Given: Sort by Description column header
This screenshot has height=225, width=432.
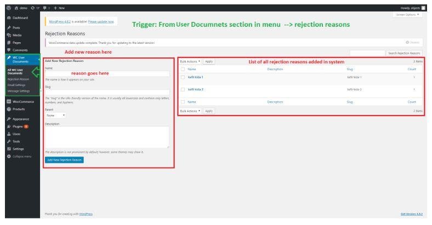Looking at the screenshot, I should tap(275, 70).
